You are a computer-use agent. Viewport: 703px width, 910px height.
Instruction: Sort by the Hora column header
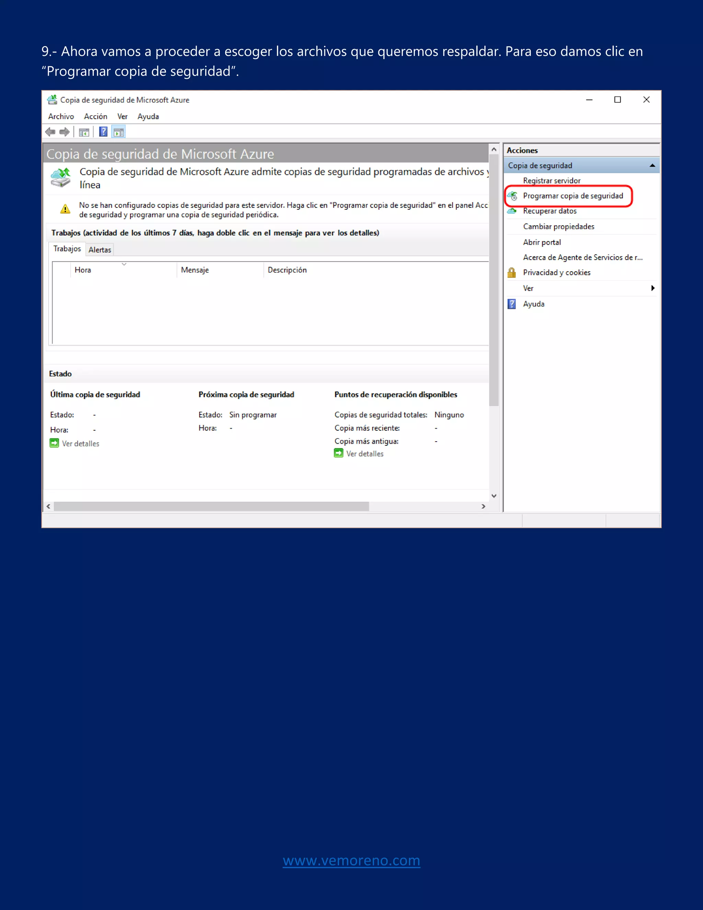(x=124, y=270)
